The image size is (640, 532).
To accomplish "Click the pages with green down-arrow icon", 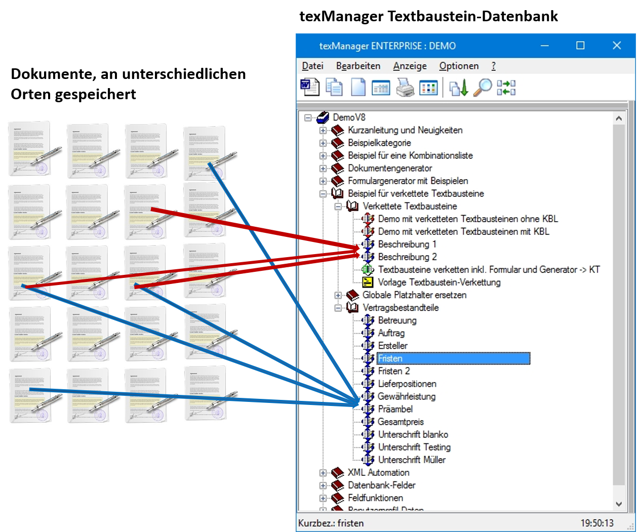I will point(459,88).
